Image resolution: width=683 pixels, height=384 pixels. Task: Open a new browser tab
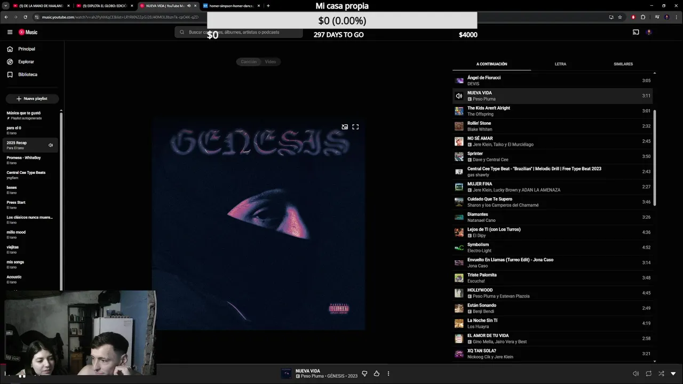pos(268,6)
